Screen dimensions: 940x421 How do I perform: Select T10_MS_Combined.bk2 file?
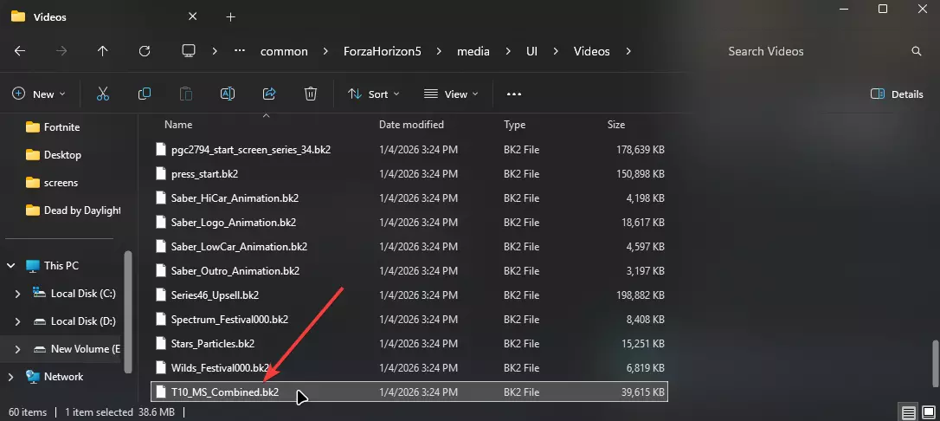pyautogui.click(x=409, y=392)
